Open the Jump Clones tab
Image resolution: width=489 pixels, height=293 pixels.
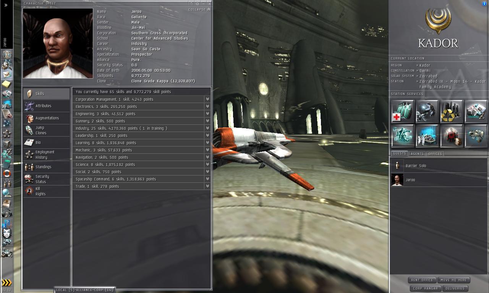pos(46,130)
